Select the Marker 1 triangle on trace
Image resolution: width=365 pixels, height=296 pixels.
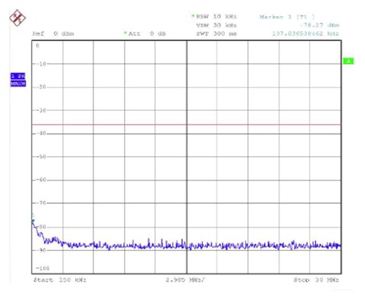tap(33, 221)
